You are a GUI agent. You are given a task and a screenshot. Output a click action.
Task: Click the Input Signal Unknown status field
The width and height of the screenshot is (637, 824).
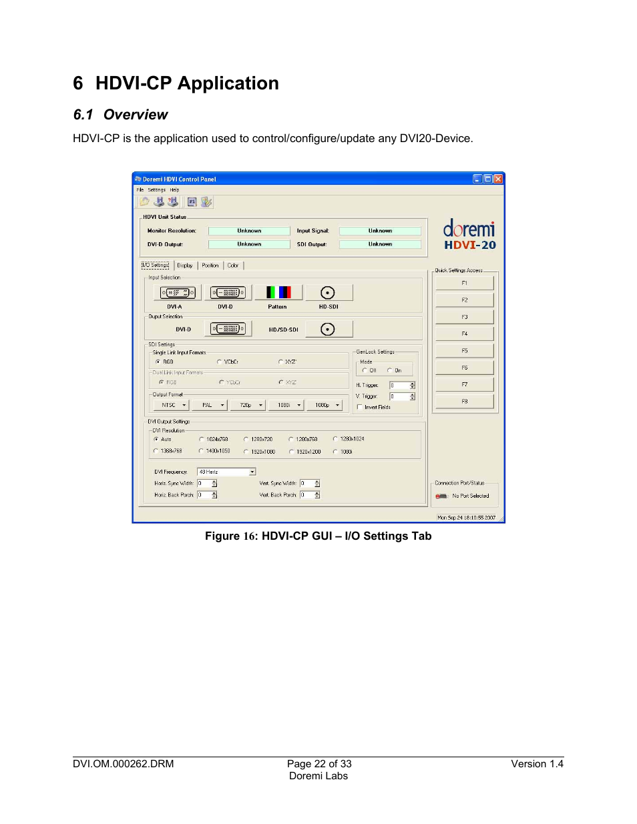click(x=380, y=231)
